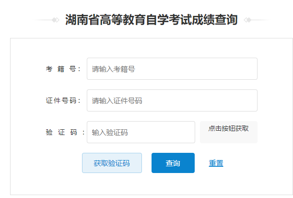Click the 湖南省高等教育自学考试成绩查询 heading
Image resolution: width=293 pixels, height=198 pixels.
pyautogui.click(x=152, y=20)
